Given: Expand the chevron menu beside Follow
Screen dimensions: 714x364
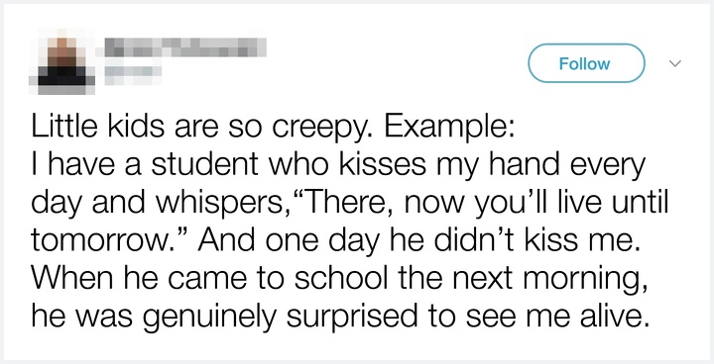Looking at the screenshot, I should click(675, 63).
